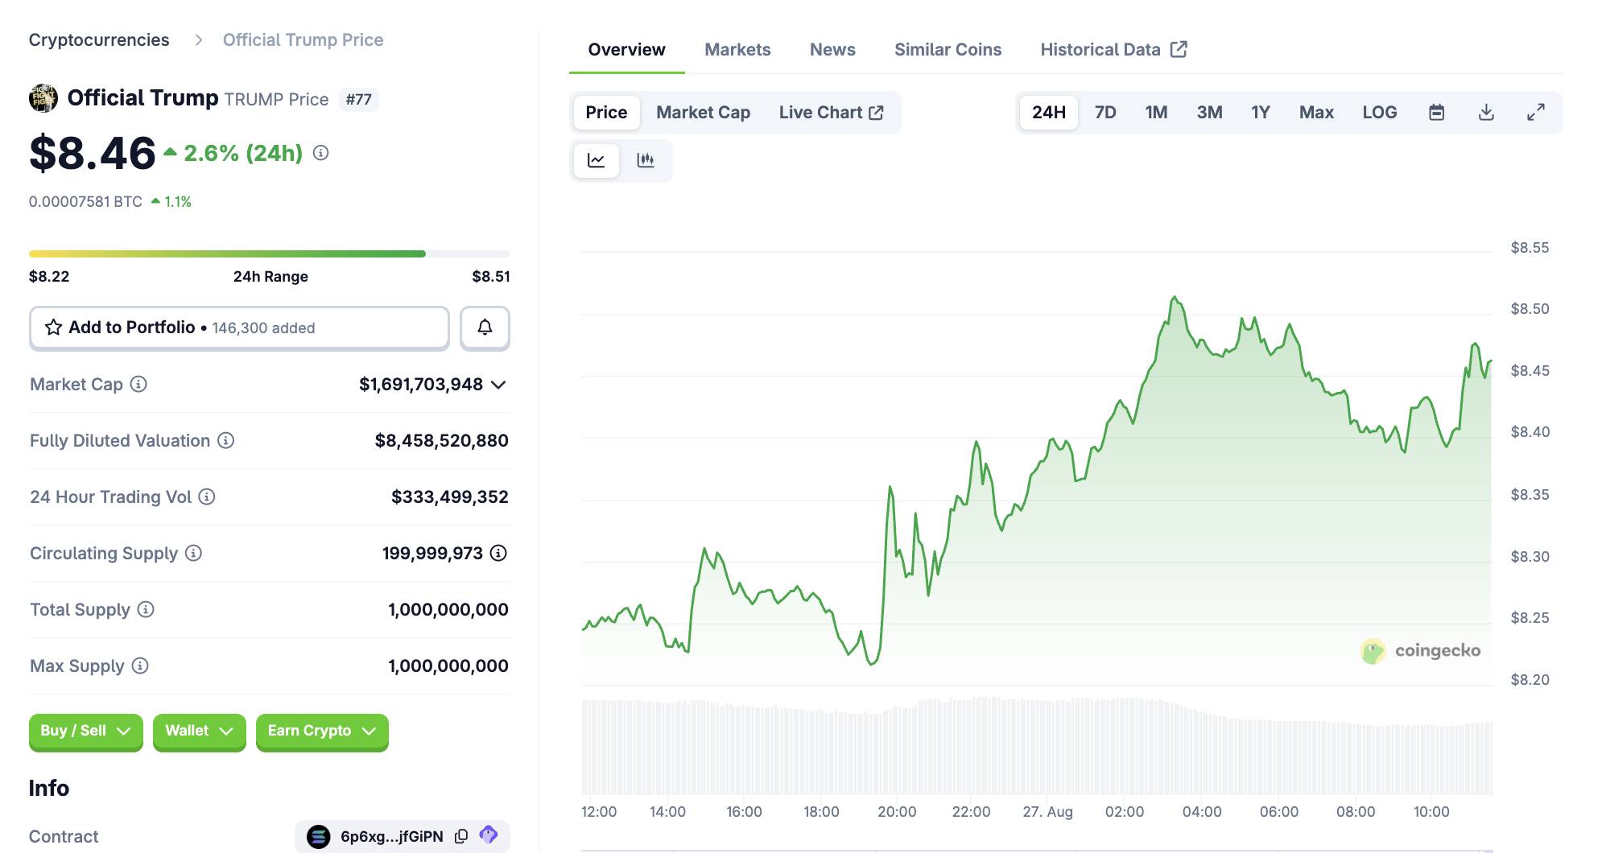
Task: Toggle LOG scale on chart
Action: (1380, 113)
